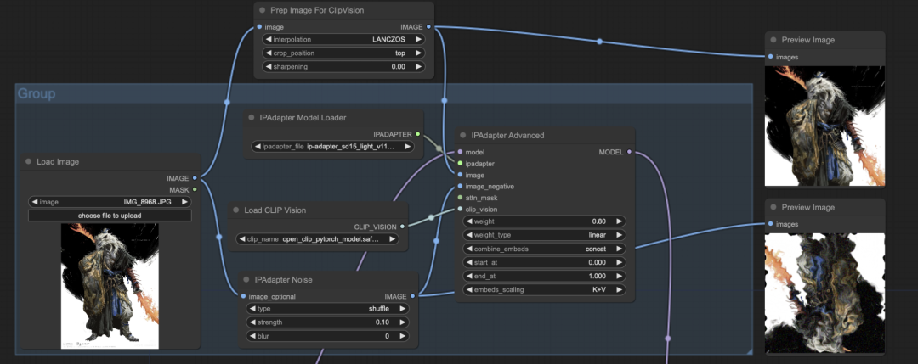Click the upper Preview Image thumbnail
Image resolution: width=918 pixels, height=364 pixels.
pos(824,126)
